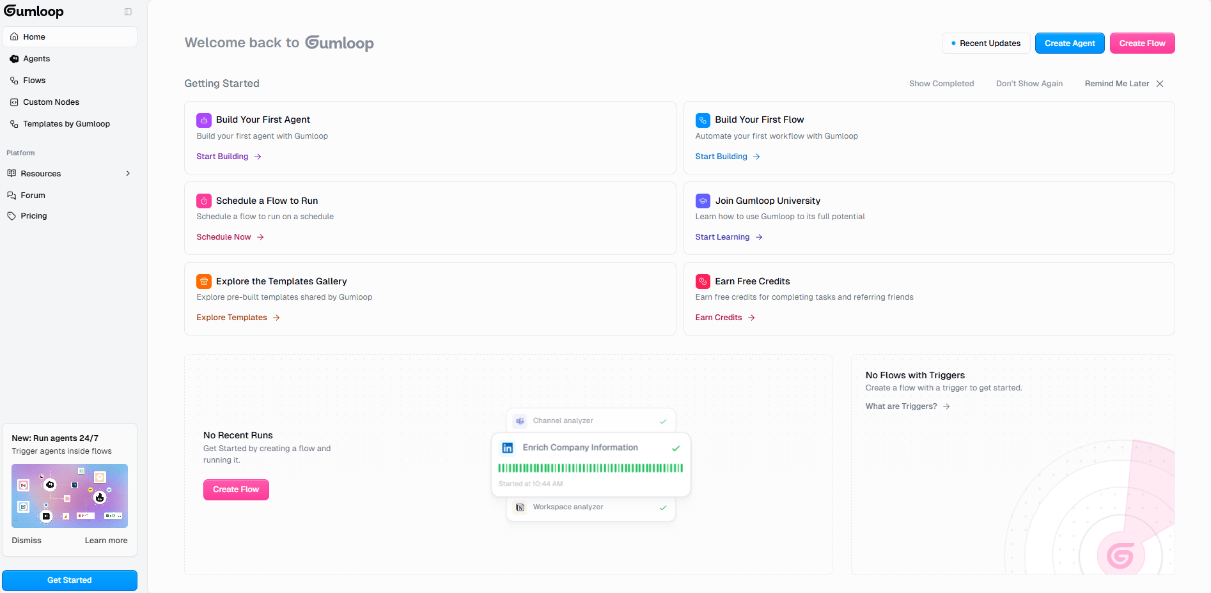Click the Build Your First Agent icon
Viewport: 1211px width, 593px height.
coord(204,120)
